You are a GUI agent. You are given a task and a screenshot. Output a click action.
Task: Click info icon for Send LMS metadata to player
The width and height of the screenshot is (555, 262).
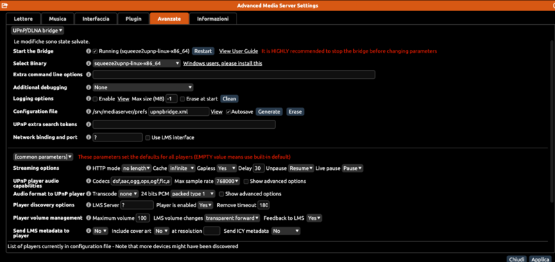point(89,231)
